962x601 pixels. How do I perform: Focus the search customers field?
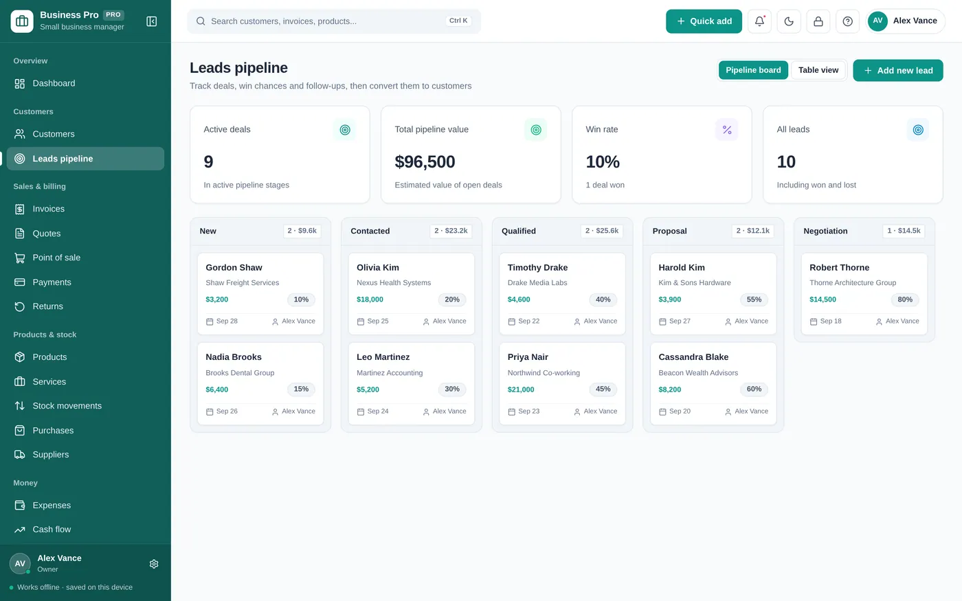[334, 21]
